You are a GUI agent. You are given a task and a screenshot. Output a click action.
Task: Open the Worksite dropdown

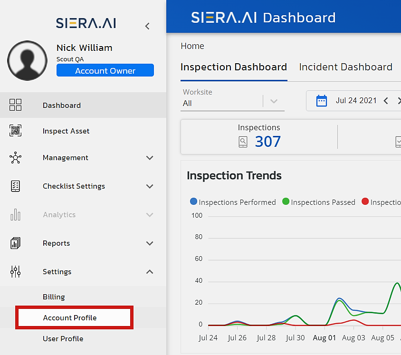pyautogui.click(x=273, y=101)
